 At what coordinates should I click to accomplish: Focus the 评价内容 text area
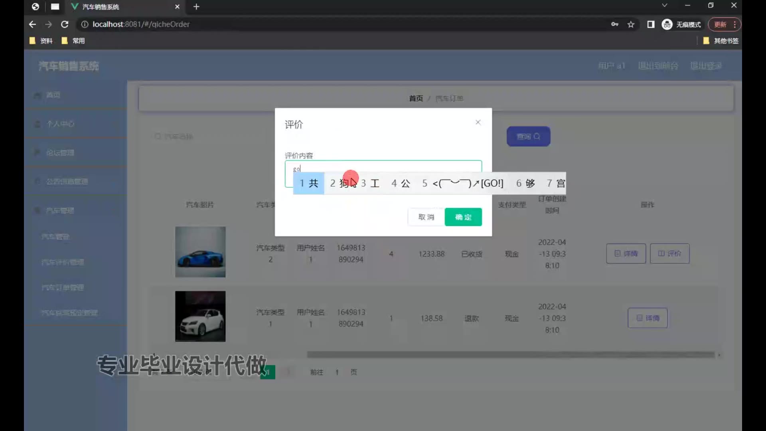(383, 174)
